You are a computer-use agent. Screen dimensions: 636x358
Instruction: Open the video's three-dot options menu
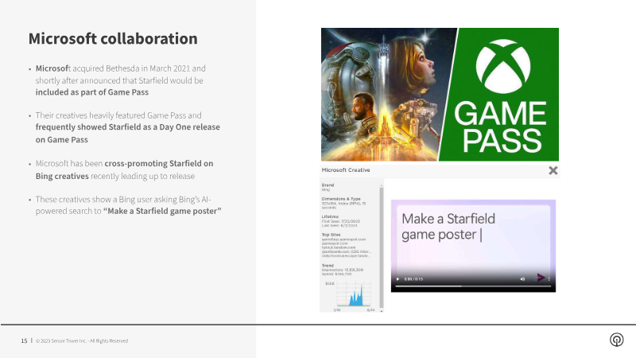(x=549, y=278)
